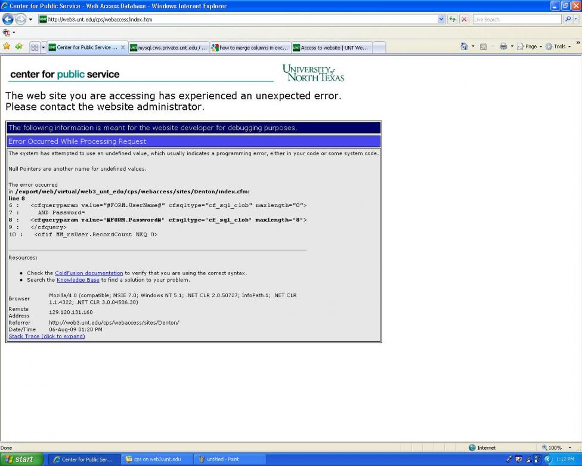Click the address bar URL field
582x466 pixels.
(x=237, y=19)
